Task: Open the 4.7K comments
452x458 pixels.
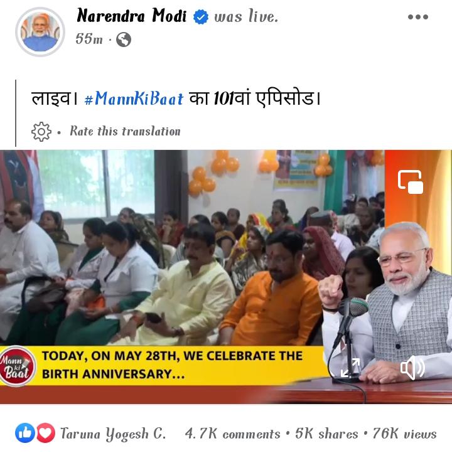Action: 232,434
